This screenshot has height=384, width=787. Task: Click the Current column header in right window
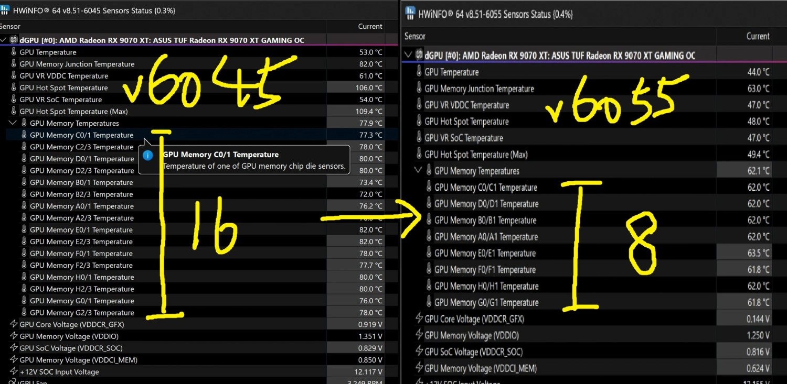point(758,36)
